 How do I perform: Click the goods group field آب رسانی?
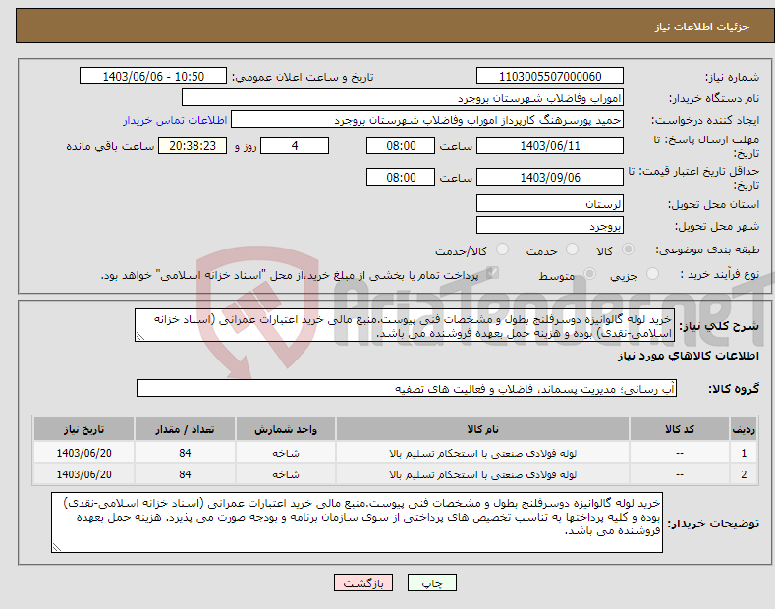(x=407, y=389)
